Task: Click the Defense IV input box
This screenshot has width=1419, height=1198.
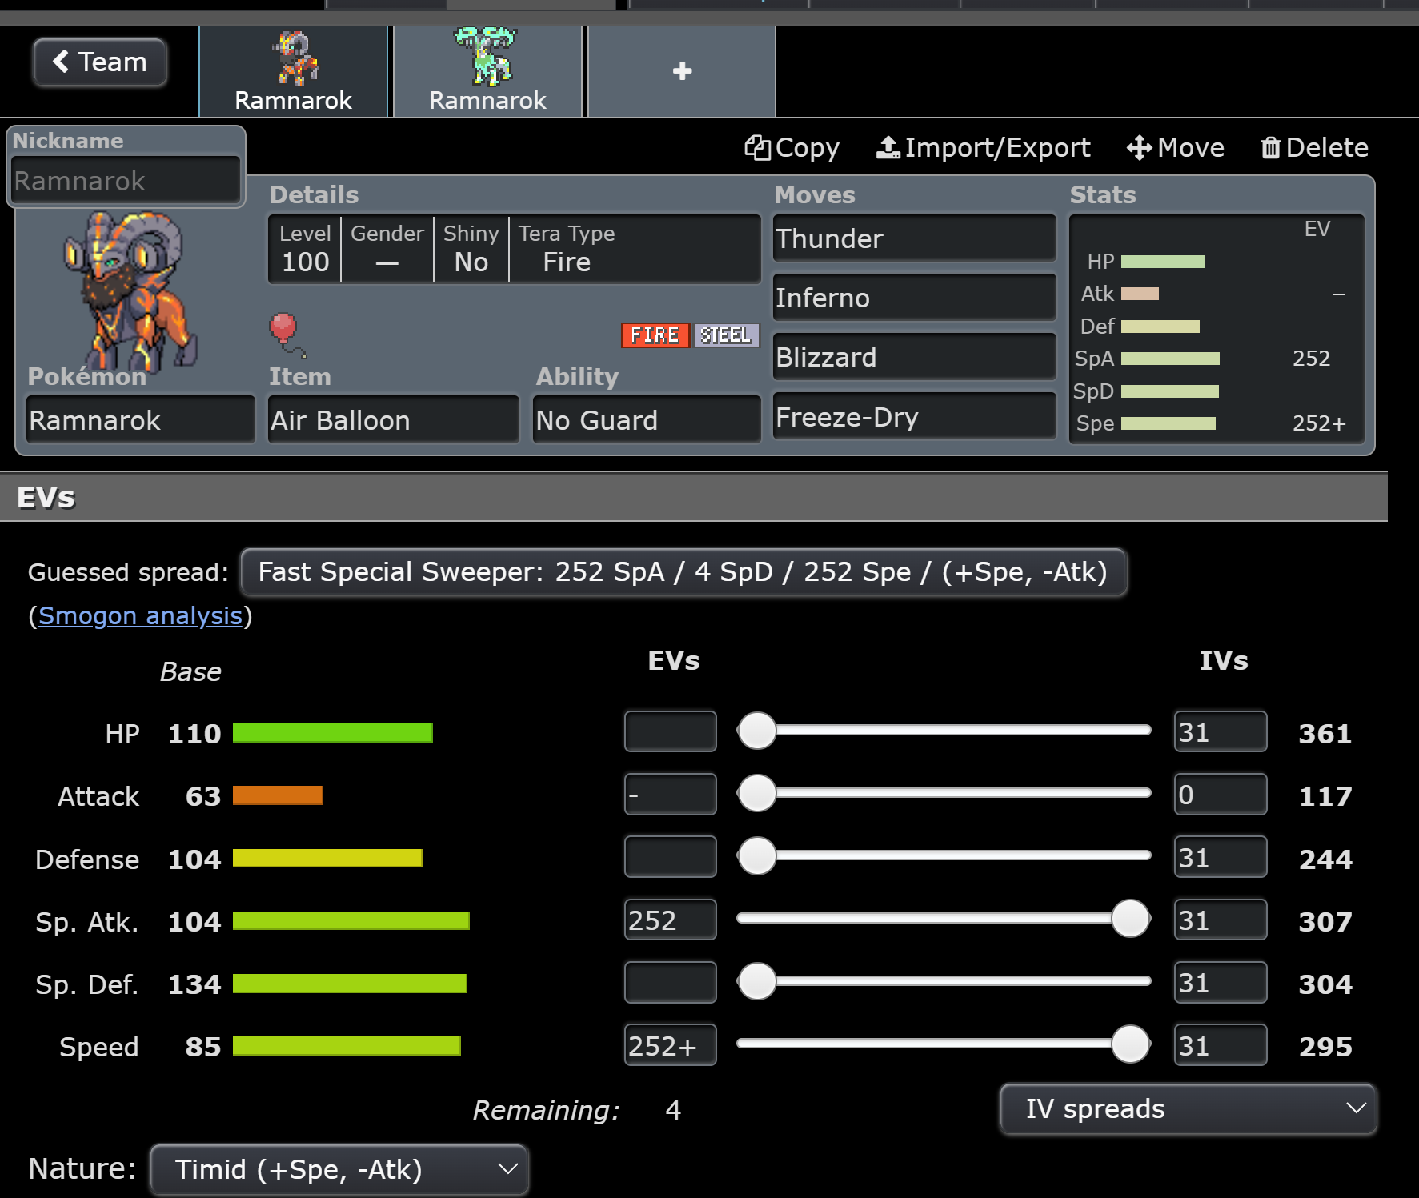Action: point(1221,856)
